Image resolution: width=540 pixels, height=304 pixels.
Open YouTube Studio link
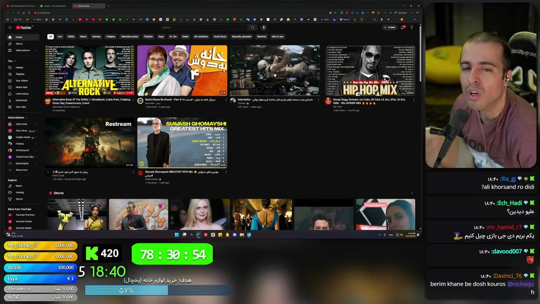coord(22,221)
